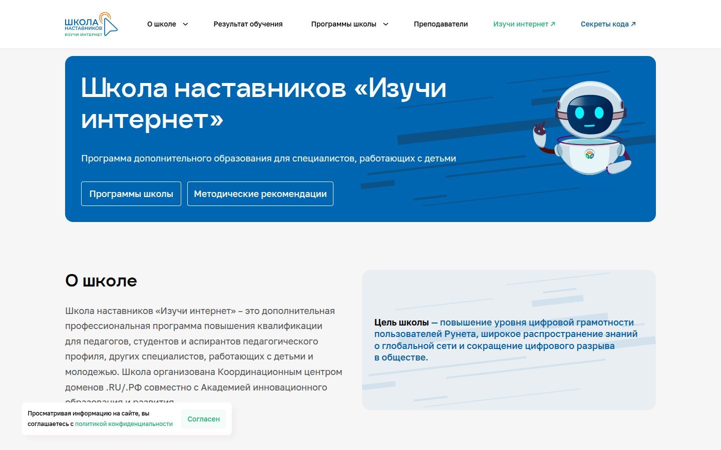Click the О школе section heading

[101, 280]
